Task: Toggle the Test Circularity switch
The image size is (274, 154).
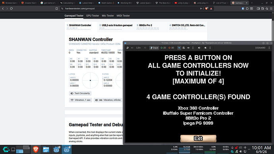Action: click(x=80, y=93)
